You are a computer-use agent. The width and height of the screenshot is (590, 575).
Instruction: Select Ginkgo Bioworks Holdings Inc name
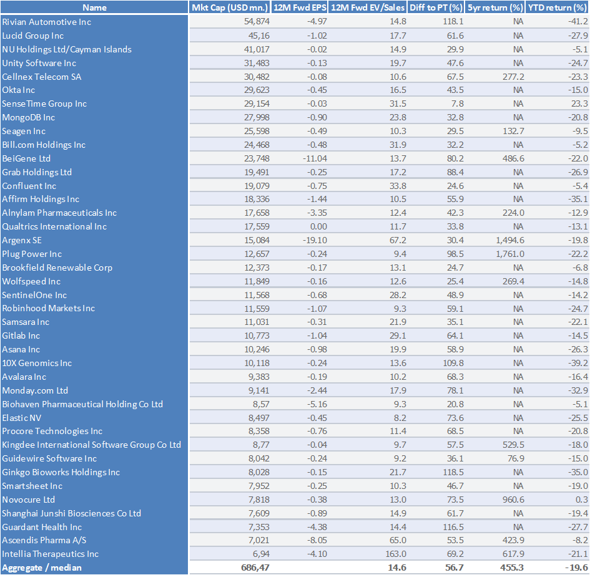pyautogui.click(x=61, y=472)
